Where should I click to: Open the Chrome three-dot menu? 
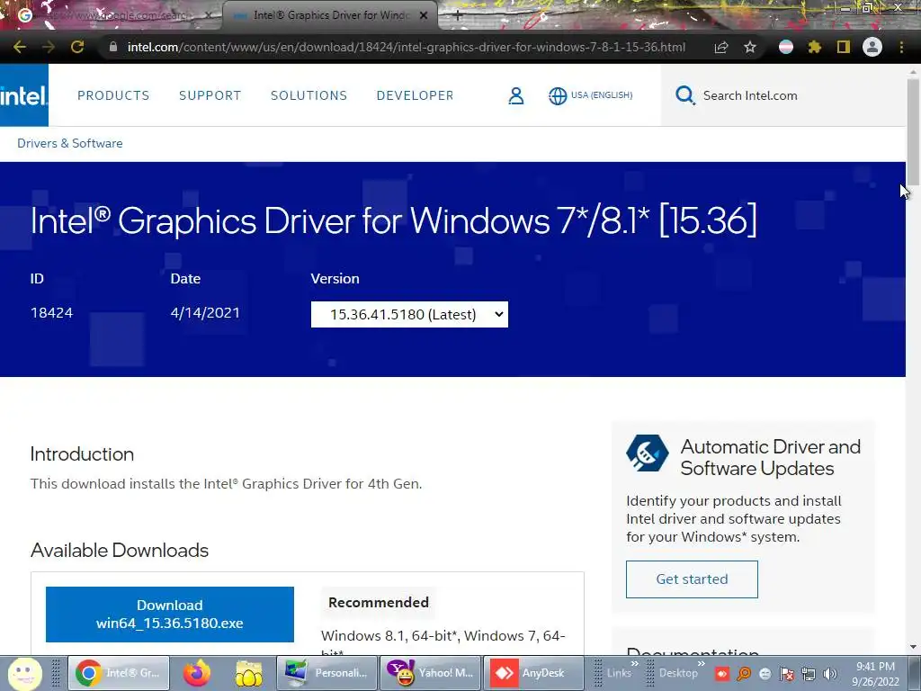pyautogui.click(x=901, y=47)
